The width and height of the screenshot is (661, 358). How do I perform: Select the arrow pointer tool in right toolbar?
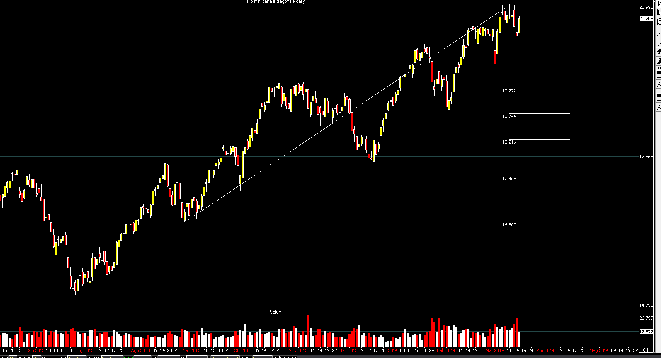point(659,4)
